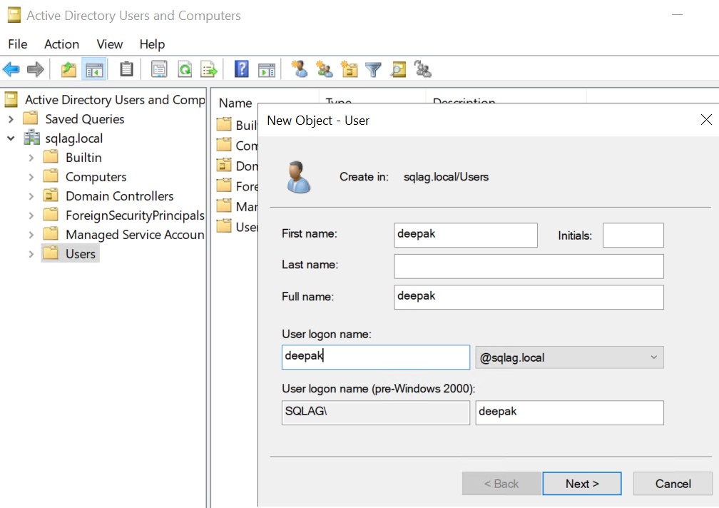Click the Last name input field
719x508 pixels.
click(529, 266)
